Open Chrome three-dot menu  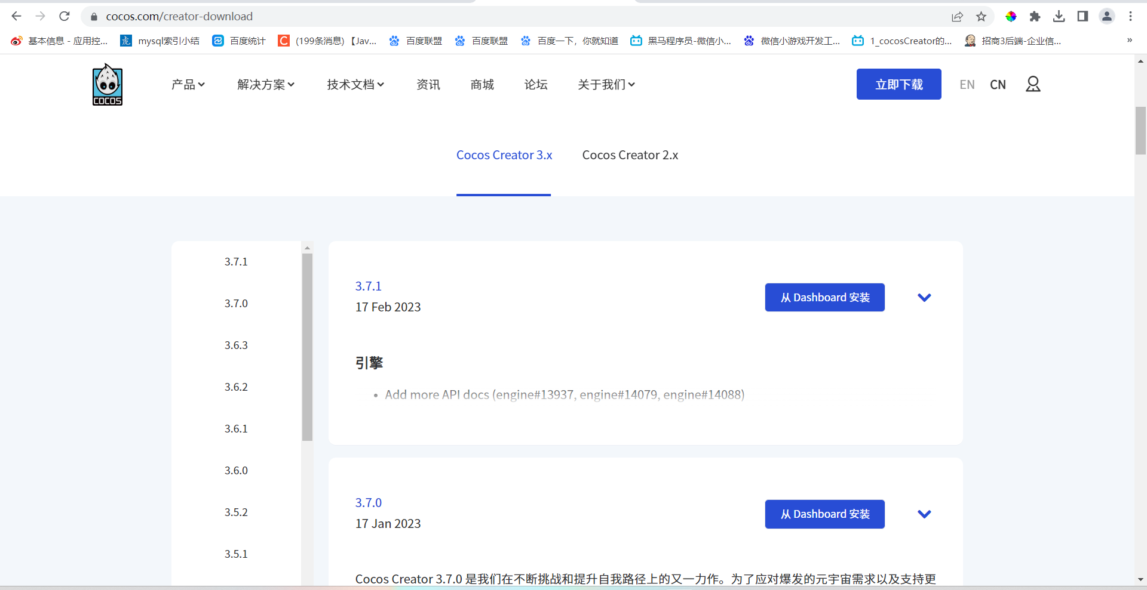[x=1130, y=16]
